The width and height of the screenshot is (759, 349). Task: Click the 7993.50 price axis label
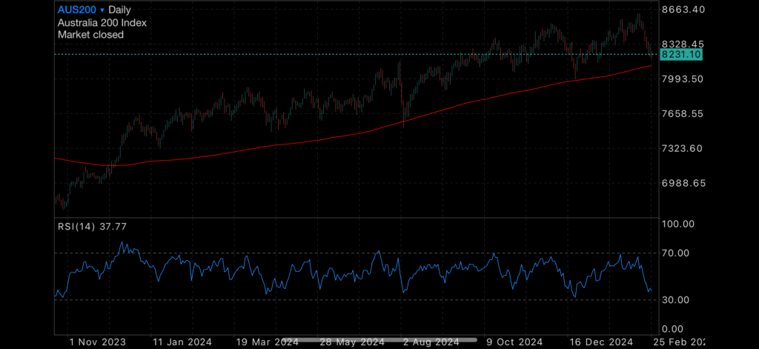click(x=682, y=79)
